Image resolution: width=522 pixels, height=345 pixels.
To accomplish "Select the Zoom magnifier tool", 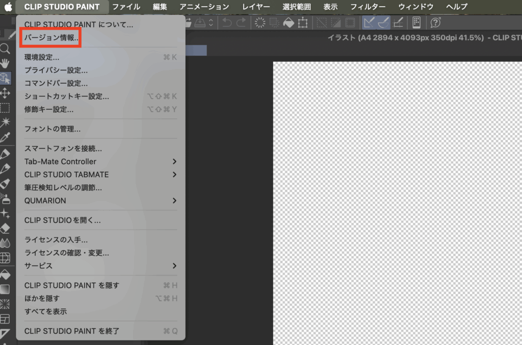I will (5, 49).
